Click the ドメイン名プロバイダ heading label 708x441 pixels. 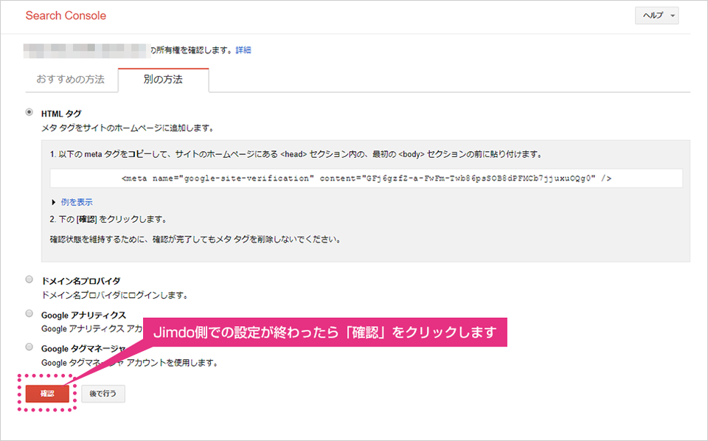pyautogui.click(x=81, y=281)
